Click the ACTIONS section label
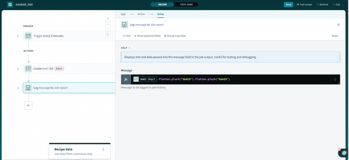The height and width of the screenshot is (160, 349). tap(29, 51)
